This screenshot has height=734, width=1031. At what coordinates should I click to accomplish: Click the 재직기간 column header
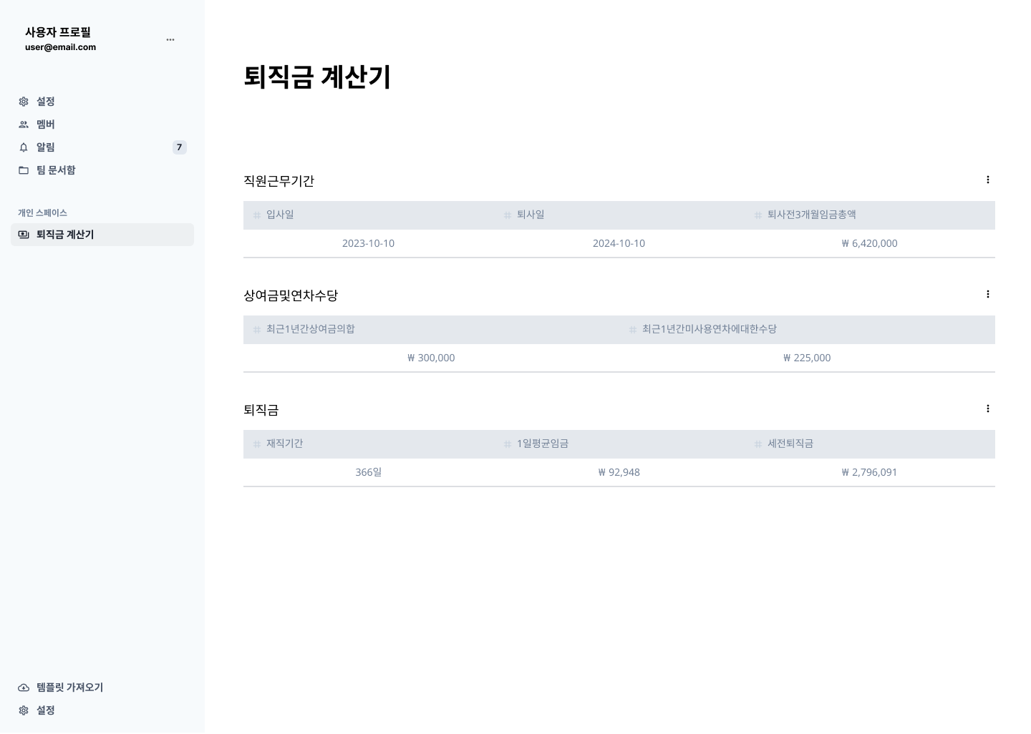coord(369,444)
